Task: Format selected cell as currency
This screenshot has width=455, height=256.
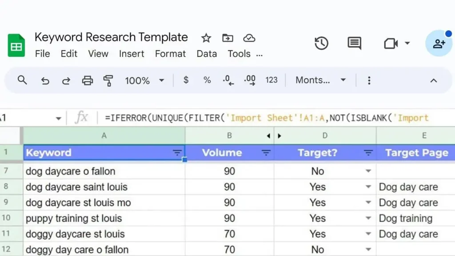Action: click(x=185, y=80)
